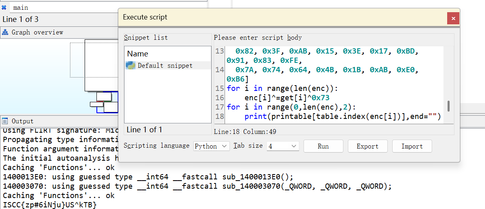
Task: Click the sub_140003070 guessed type output line
Action: tap(197, 186)
